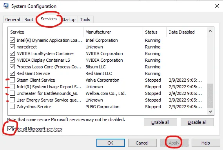Open the Startup tab
The width and height of the screenshot is (223, 150).
pyautogui.click(x=69, y=20)
